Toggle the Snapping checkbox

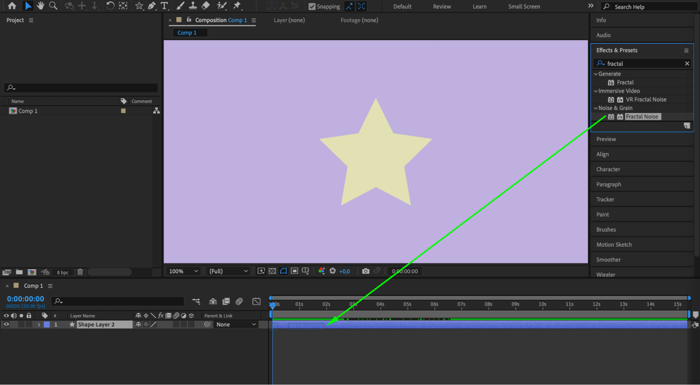312,6
